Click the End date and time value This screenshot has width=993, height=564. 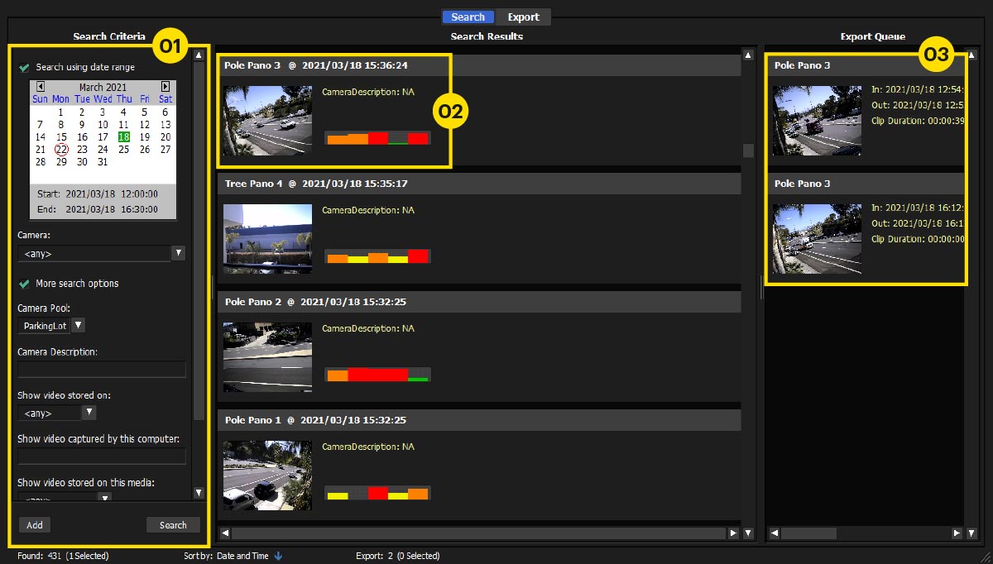[112, 209]
